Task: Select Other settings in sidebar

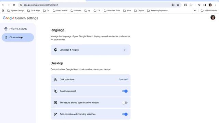Action: 18,37
